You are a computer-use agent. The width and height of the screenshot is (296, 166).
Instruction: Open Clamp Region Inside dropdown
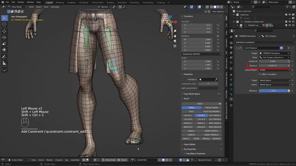click(x=275, y=70)
